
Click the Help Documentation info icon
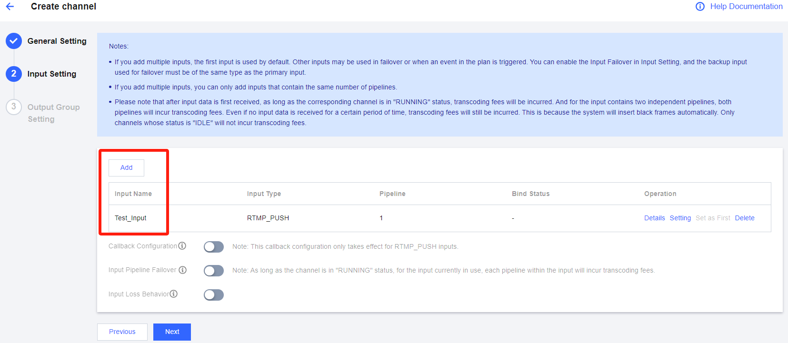click(700, 7)
